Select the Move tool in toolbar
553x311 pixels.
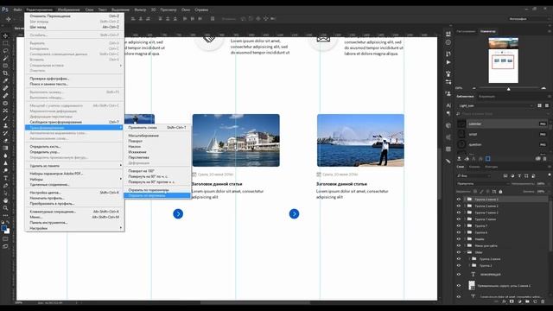point(5,35)
